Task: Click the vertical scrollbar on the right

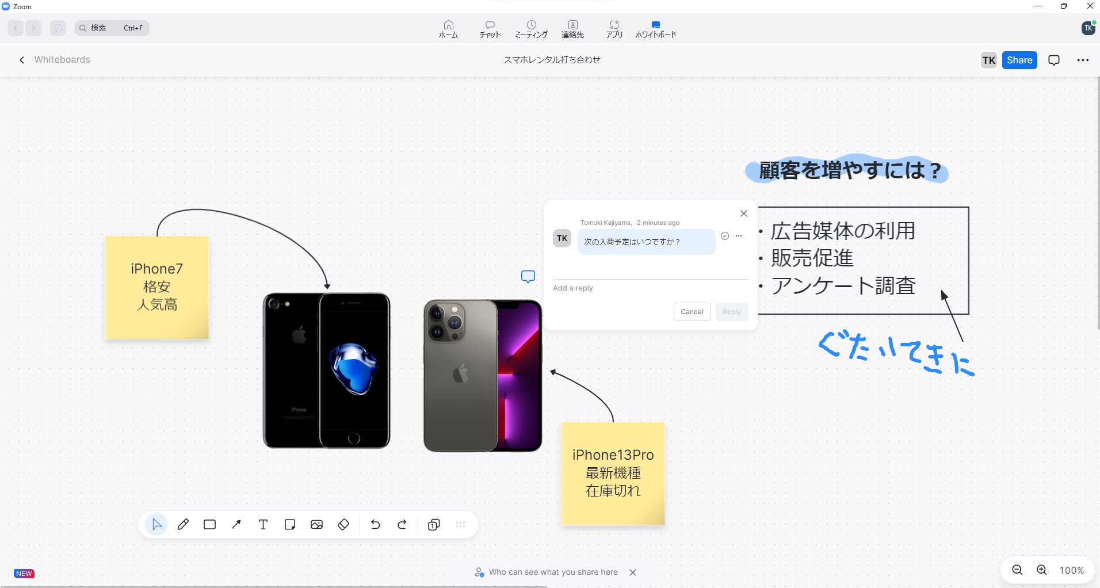Action: [x=1098, y=203]
